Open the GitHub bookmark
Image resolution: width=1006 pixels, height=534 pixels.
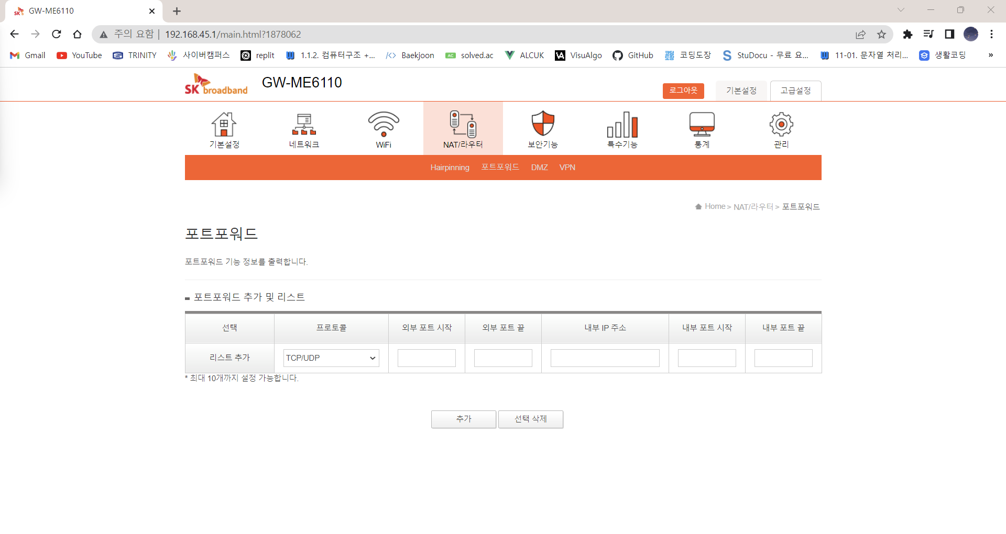pyautogui.click(x=633, y=55)
